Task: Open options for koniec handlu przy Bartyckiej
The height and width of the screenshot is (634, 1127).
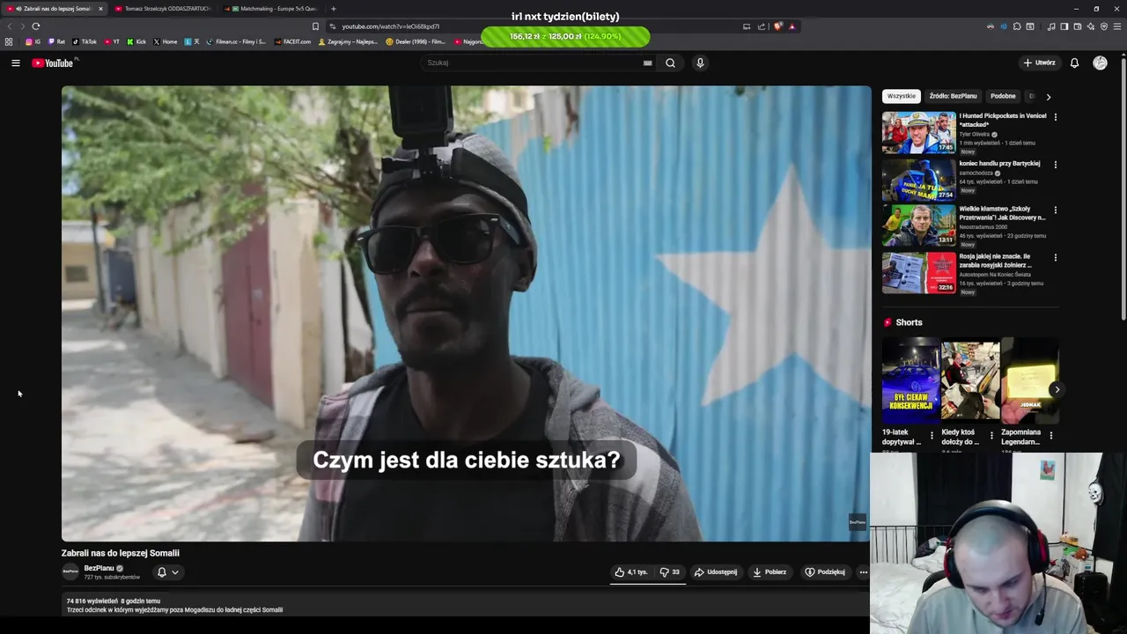Action: [1055, 164]
